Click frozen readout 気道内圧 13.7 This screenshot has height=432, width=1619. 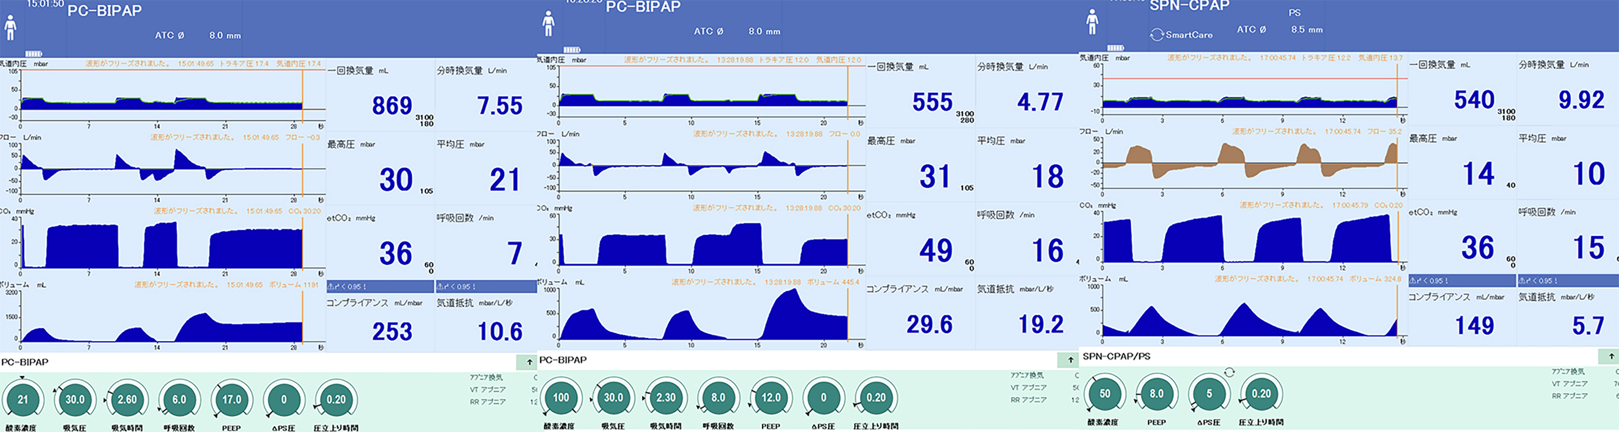(1381, 58)
